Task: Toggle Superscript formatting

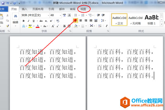Action: (x=51, y=21)
